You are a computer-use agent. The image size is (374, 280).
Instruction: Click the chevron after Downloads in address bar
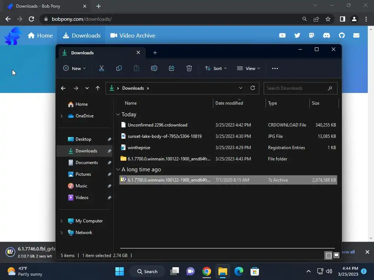click(x=148, y=88)
